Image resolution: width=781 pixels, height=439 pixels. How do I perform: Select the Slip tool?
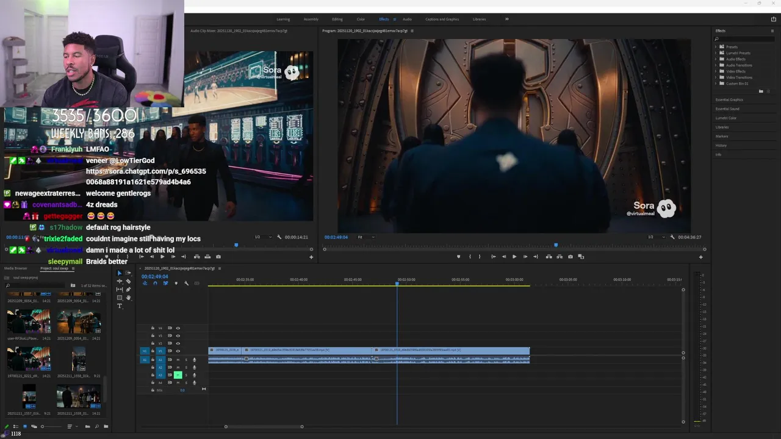pyautogui.click(x=119, y=290)
